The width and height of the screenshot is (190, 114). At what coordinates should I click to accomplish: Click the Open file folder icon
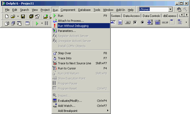tap(13, 16)
